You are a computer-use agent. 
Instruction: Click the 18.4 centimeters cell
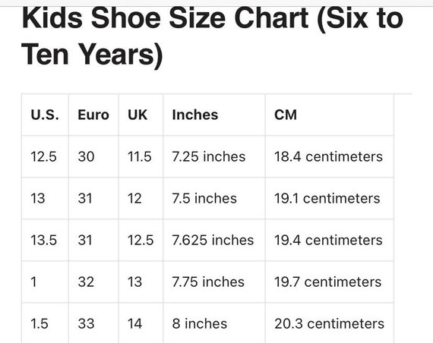[330, 156]
